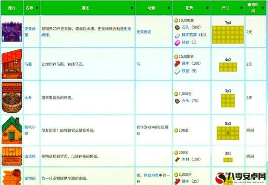
Task: Follow the 硬木 link with quantity 100
Action: (x=185, y=63)
